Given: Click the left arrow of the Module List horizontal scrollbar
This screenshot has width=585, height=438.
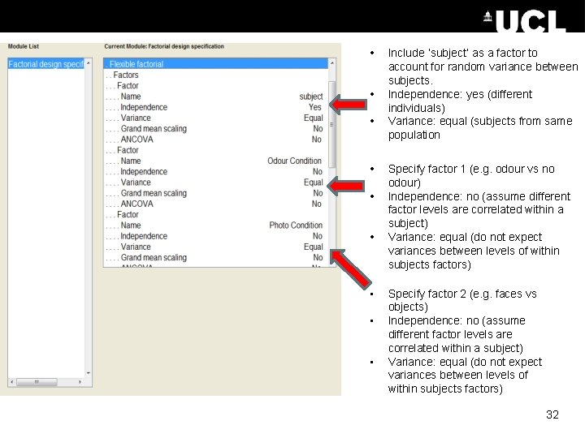Looking at the screenshot, I should [12, 382].
